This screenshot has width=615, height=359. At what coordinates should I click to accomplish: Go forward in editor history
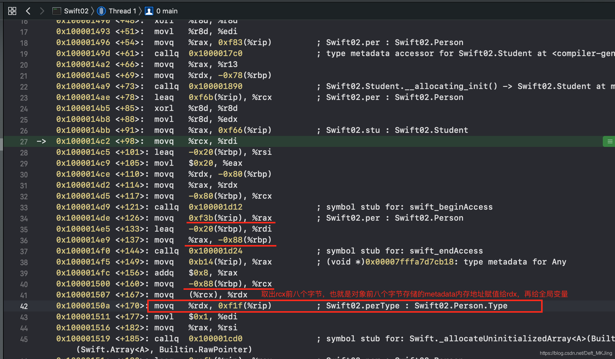click(x=42, y=11)
